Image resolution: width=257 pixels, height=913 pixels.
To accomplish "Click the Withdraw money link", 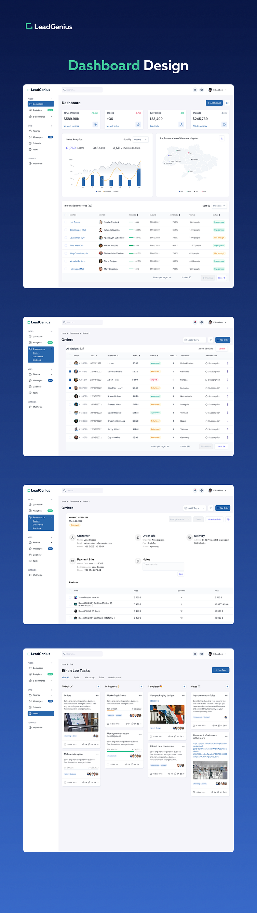I will pyautogui.click(x=200, y=126).
